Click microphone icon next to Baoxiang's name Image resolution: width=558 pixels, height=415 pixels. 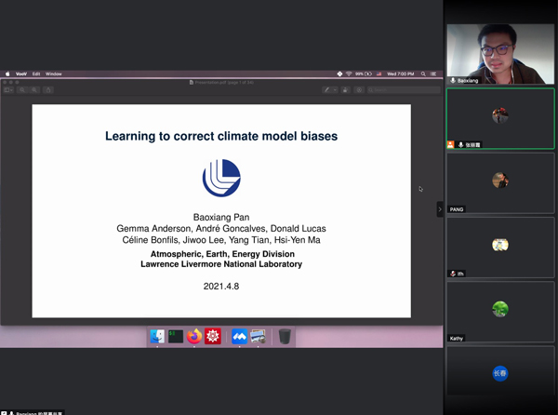[x=453, y=80]
